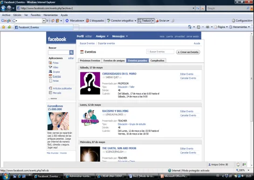Click Cancelar Evento for RACISMO Y BULLYING
The height and width of the screenshot is (180, 254).
point(188,116)
